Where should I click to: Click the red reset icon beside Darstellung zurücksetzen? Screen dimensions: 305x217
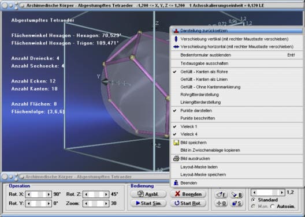coord(176,31)
